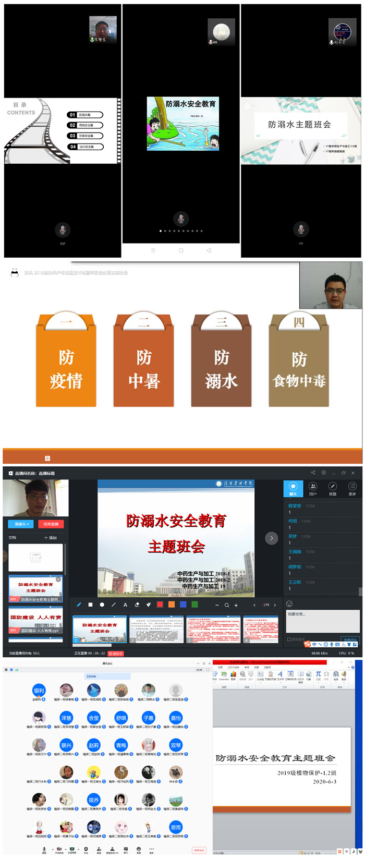Open live room settings gear
The height and width of the screenshot is (857, 365).
[323, 473]
